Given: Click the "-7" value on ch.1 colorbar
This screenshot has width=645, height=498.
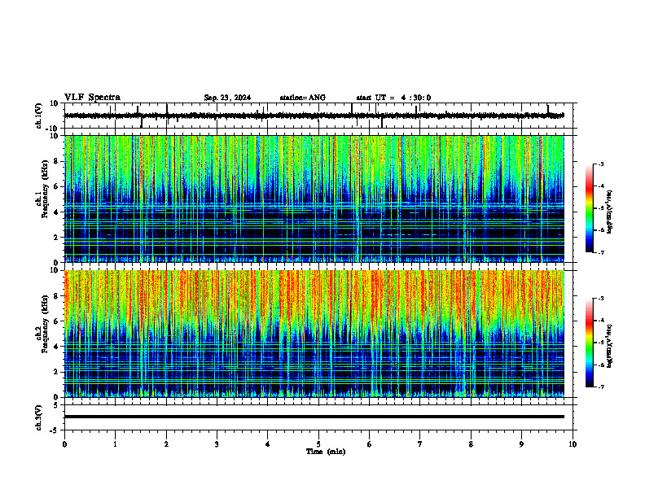Looking at the screenshot, I should pyautogui.click(x=601, y=253).
